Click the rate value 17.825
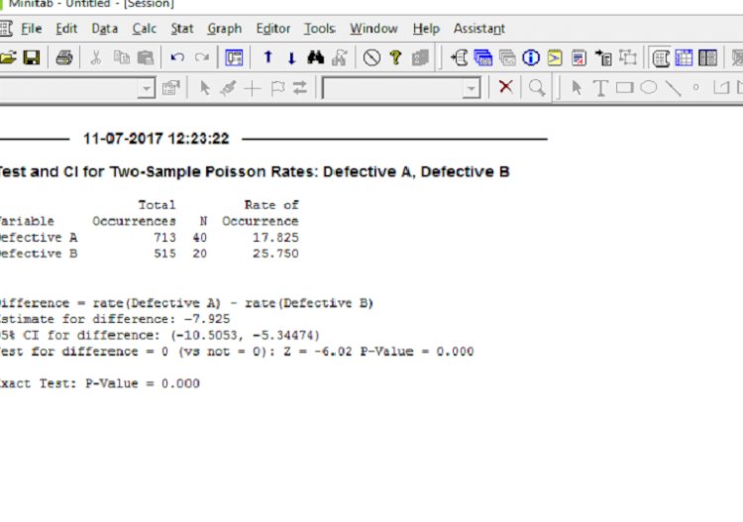The width and height of the screenshot is (743, 522). (x=275, y=237)
